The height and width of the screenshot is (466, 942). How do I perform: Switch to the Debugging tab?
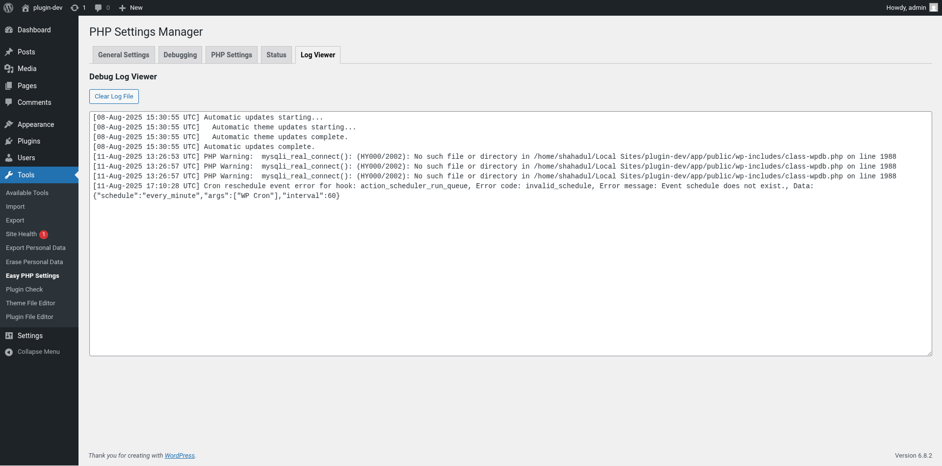(x=180, y=55)
